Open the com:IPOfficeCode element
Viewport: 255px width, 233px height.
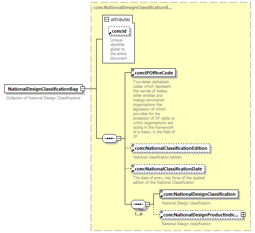click(x=153, y=73)
